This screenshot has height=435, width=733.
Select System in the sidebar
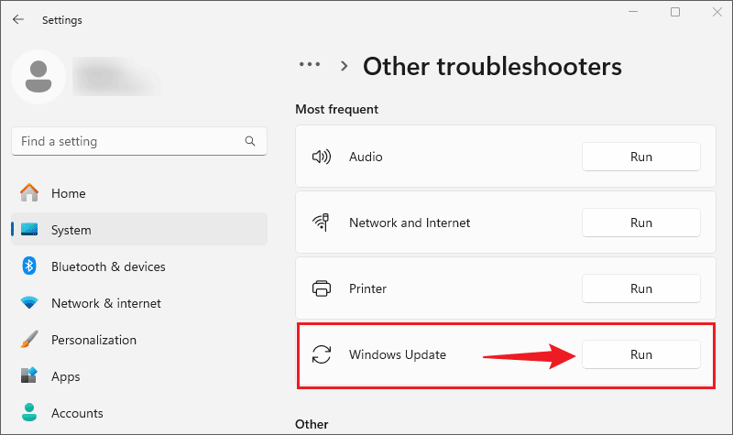click(139, 230)
